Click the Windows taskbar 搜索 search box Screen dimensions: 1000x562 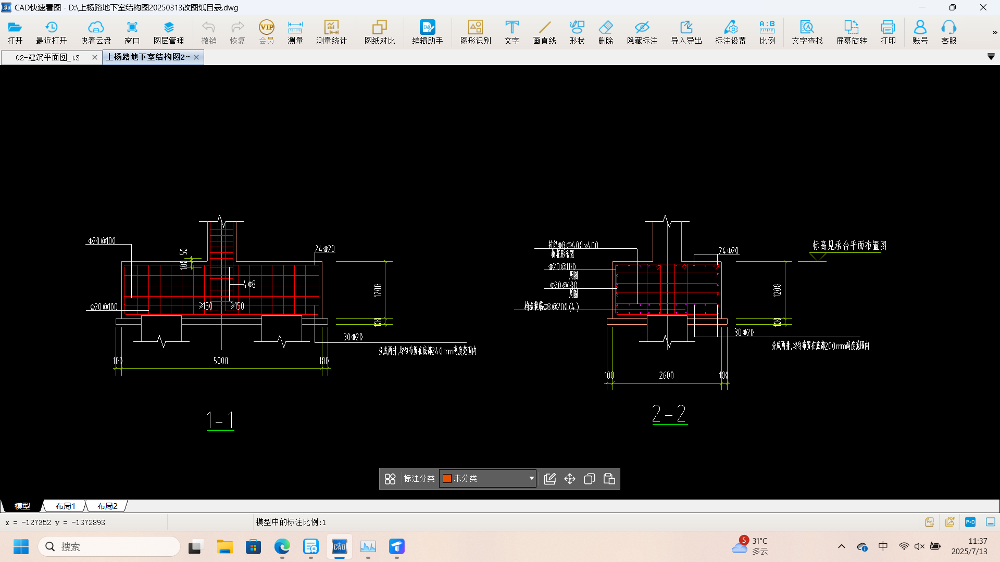click(109, 546)
